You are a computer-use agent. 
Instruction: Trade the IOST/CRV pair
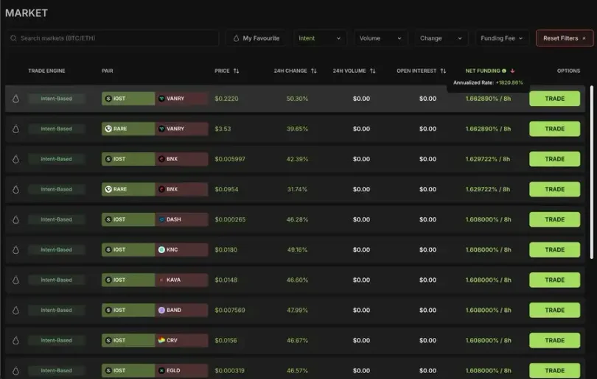coord(554,340)
